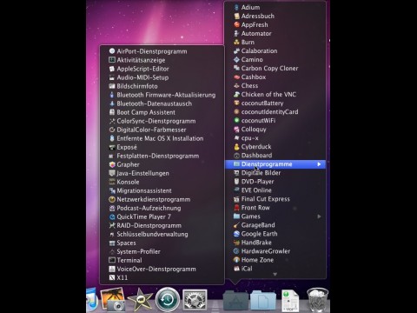Click the Chess piece icon
The height and width of the screenshot is (313, 417).
coord(236,85)
